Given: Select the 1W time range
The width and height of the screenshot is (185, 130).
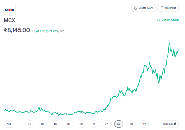Looking at the screenshot, I should (x=43, y=124).
